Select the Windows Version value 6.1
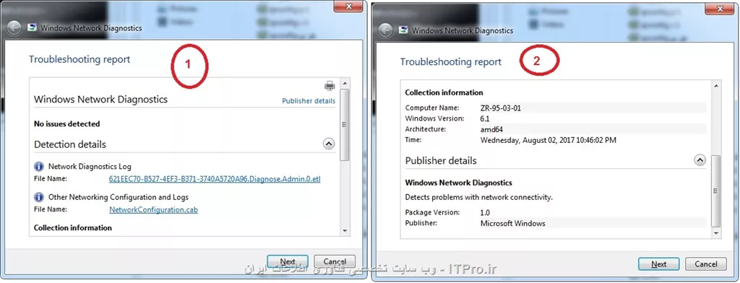 tap(485, 118)
